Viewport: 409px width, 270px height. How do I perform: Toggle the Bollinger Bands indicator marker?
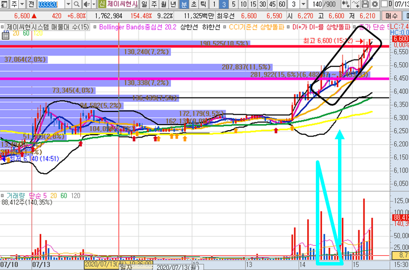(x=95, y=27)
